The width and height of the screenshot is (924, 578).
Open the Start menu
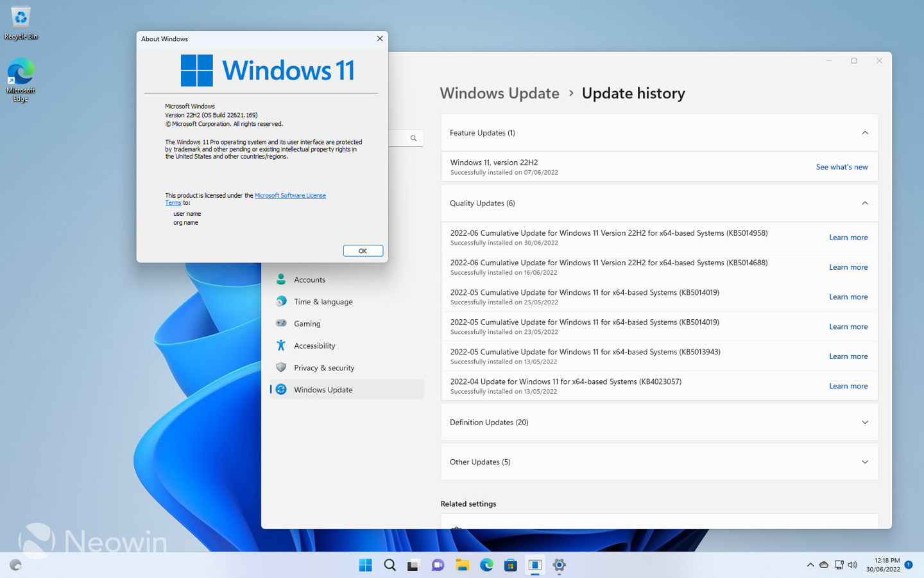pos(365,565)
